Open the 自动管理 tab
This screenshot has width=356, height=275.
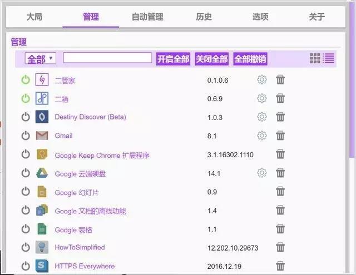click(147, 17)
